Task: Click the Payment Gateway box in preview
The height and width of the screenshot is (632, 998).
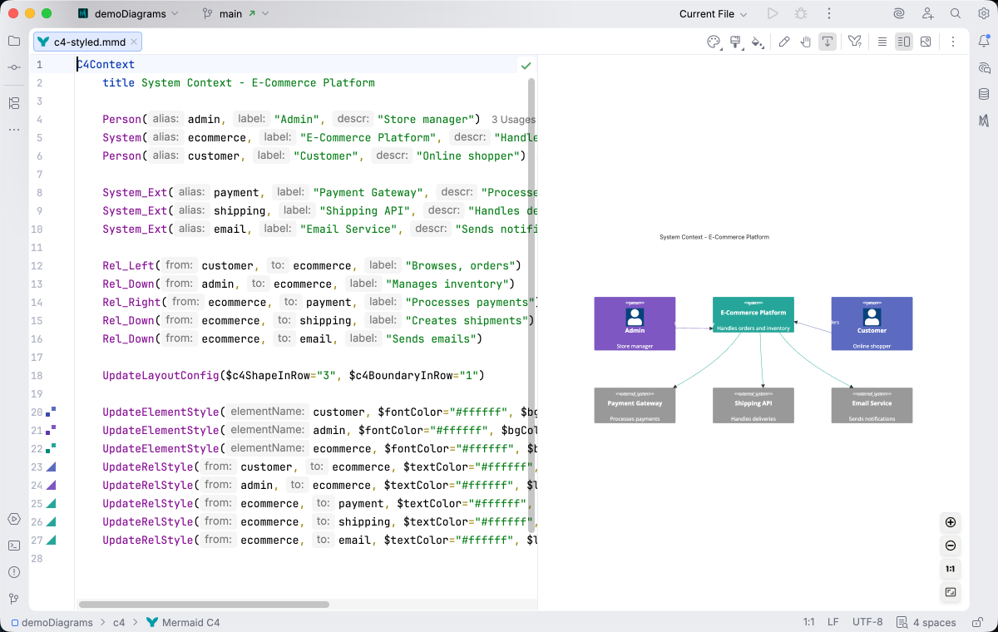Action: click(x=635, y=406)
